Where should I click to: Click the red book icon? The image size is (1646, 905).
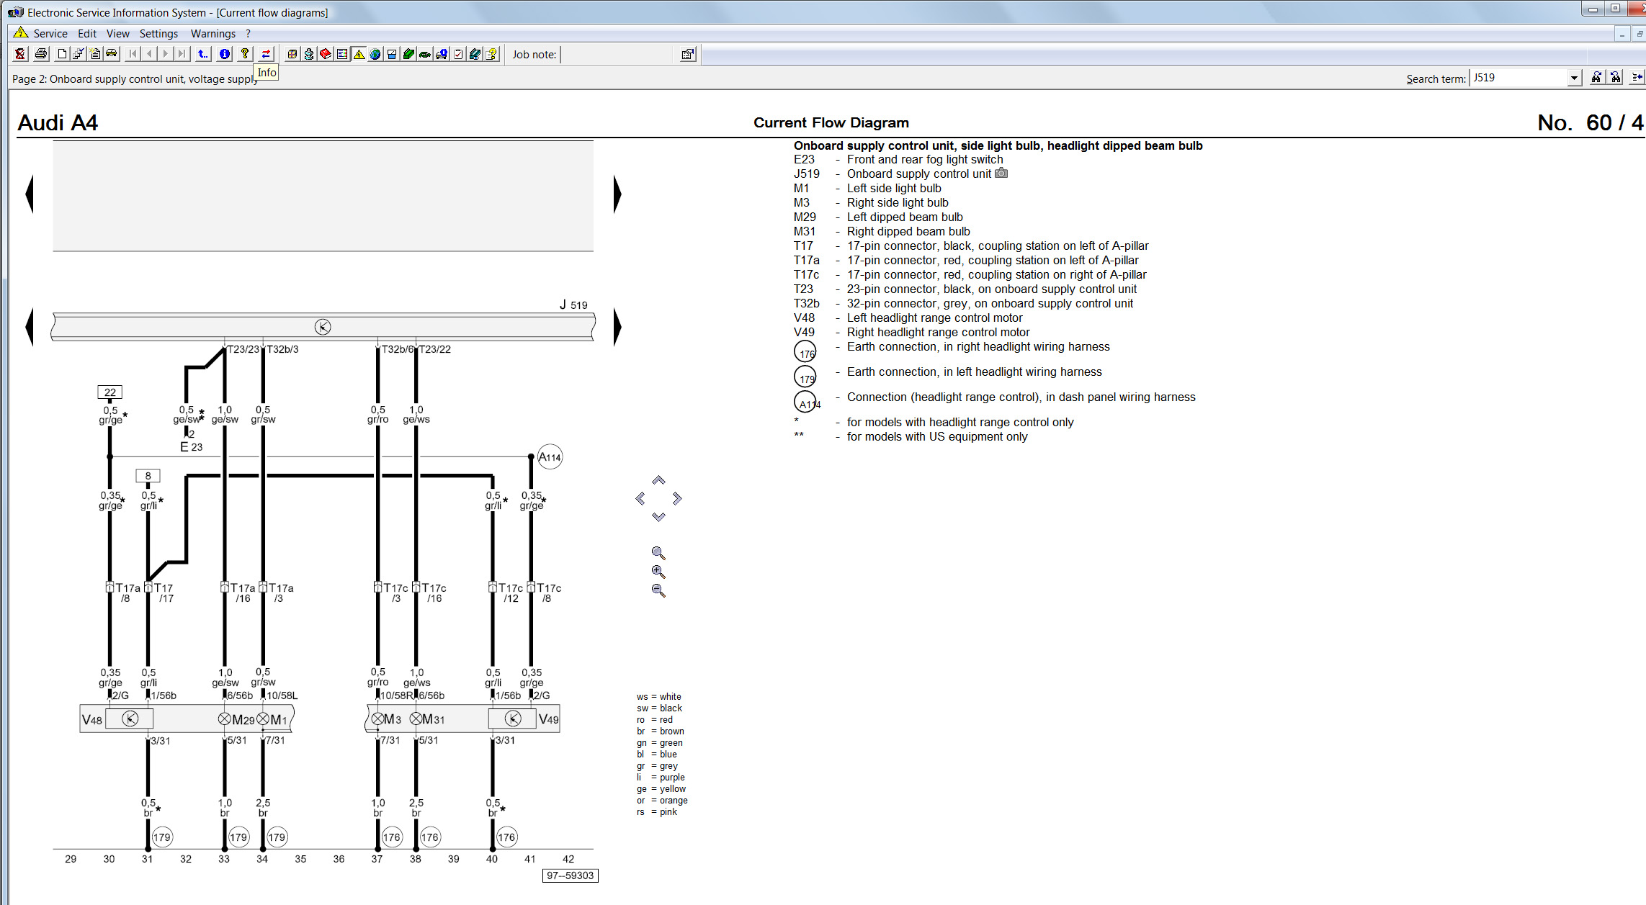(x=326, y=54)
